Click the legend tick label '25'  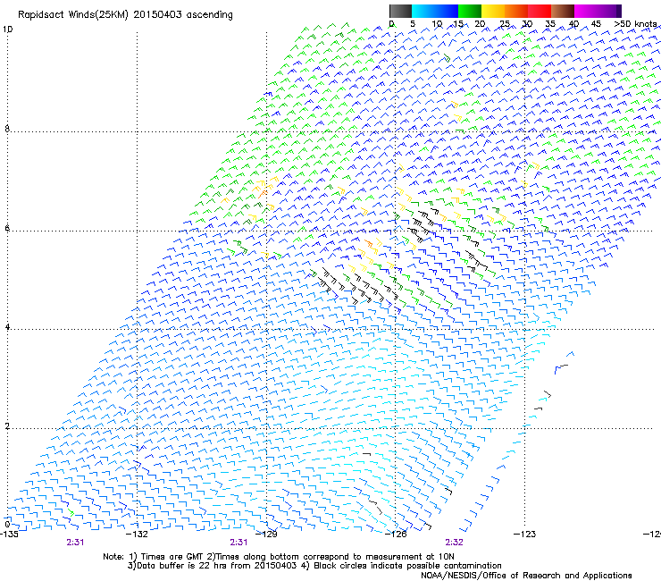click(x=504, y=24)
